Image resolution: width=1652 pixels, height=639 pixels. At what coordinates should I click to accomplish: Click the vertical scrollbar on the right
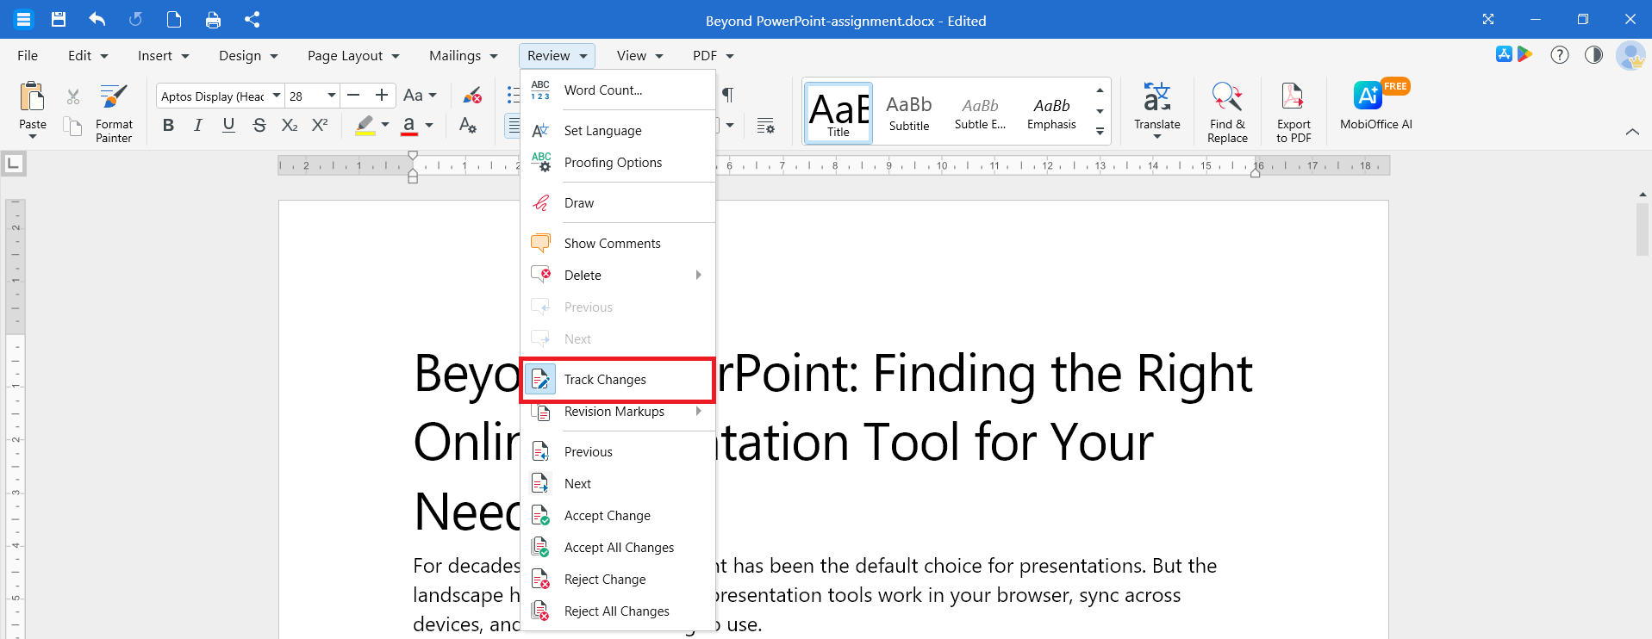(1643, 230)
